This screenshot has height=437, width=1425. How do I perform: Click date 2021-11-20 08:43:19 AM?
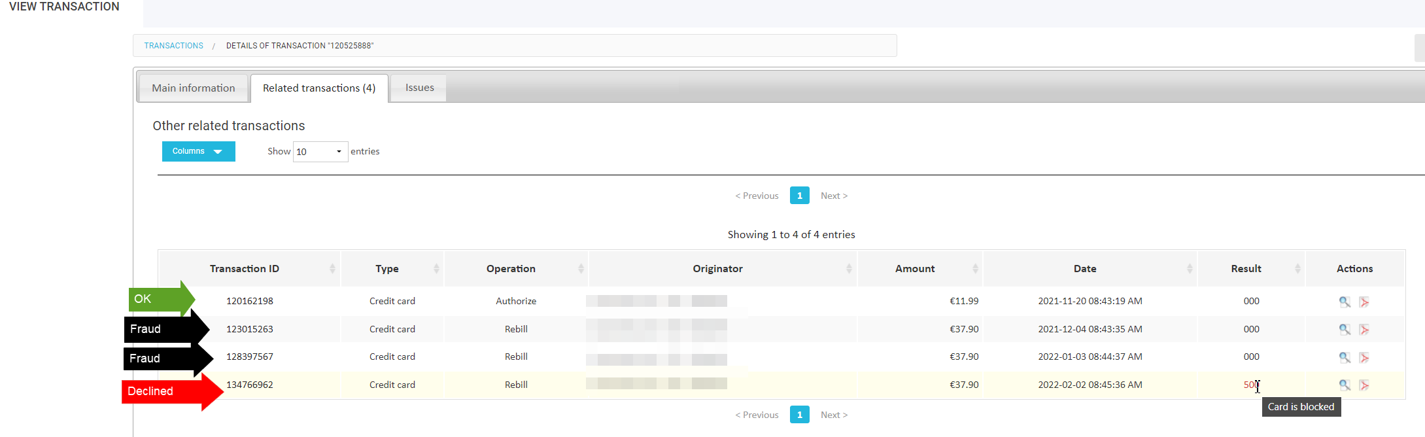click(1090, 301)
